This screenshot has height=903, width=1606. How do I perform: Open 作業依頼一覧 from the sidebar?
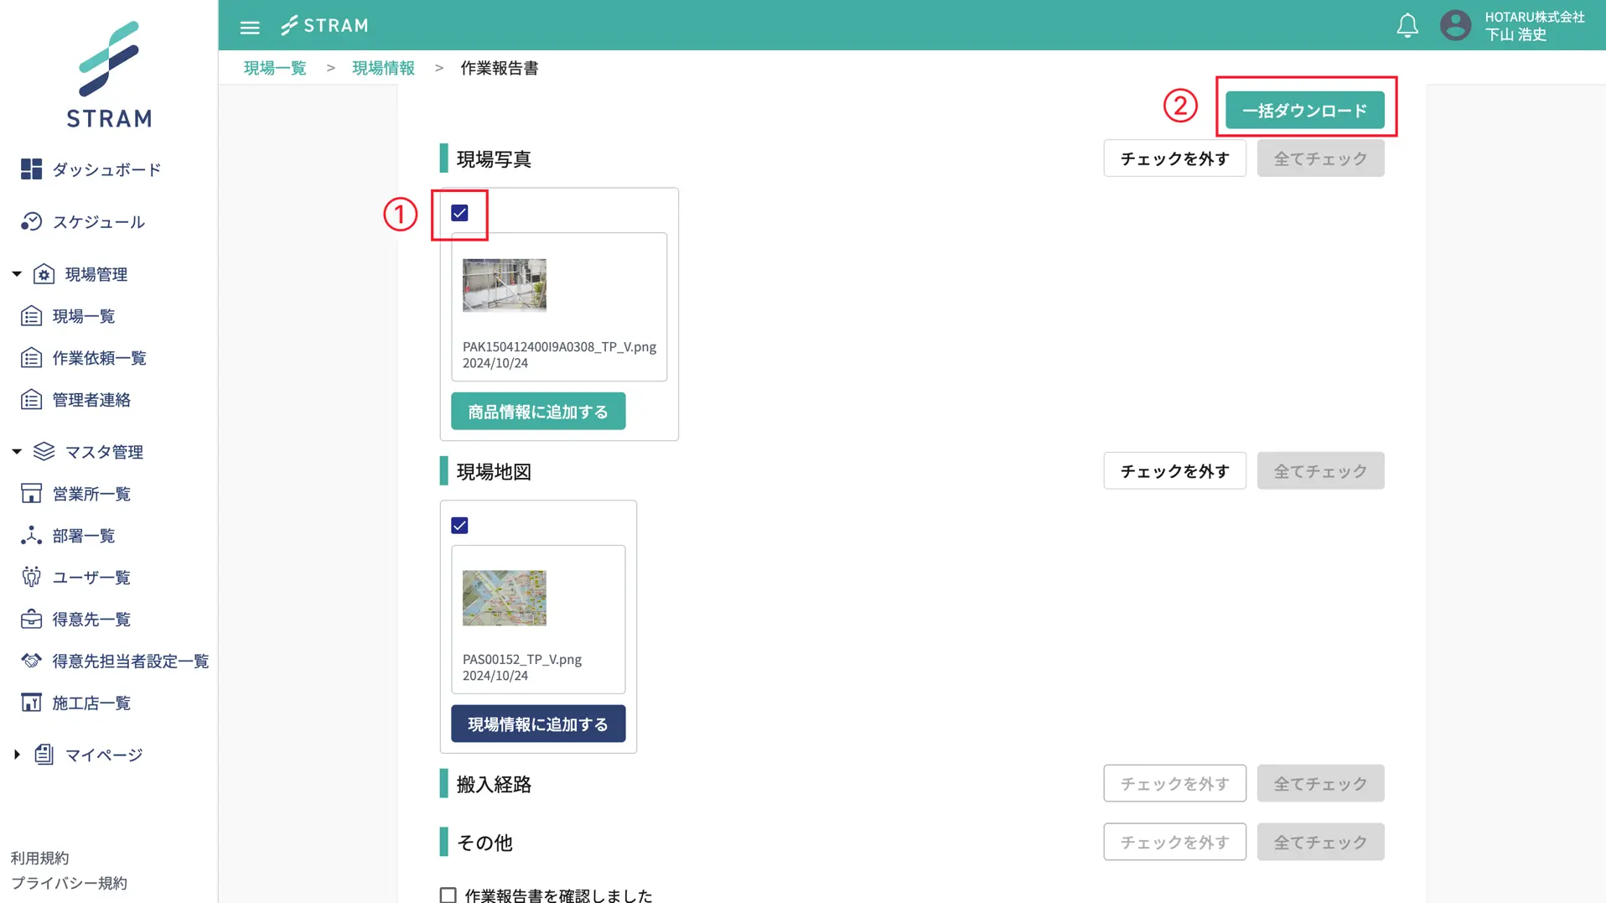pyautogui.click(x=99, y=358)
